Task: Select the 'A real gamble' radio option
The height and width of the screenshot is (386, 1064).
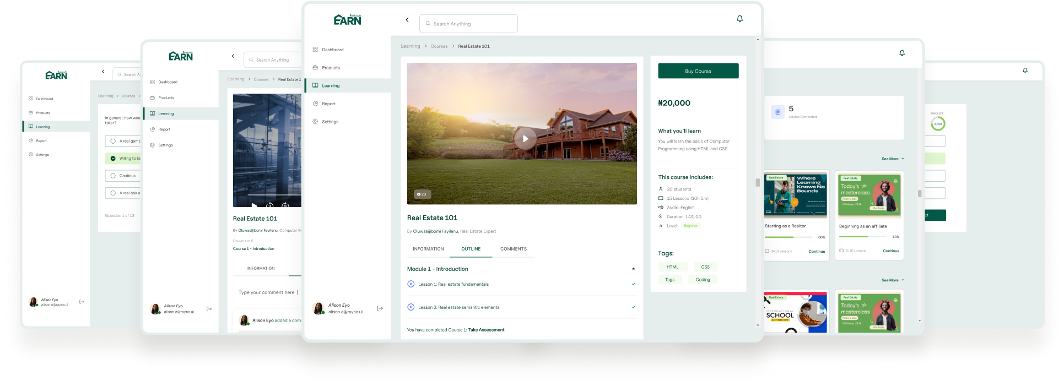Action: [x=113, y=142]
